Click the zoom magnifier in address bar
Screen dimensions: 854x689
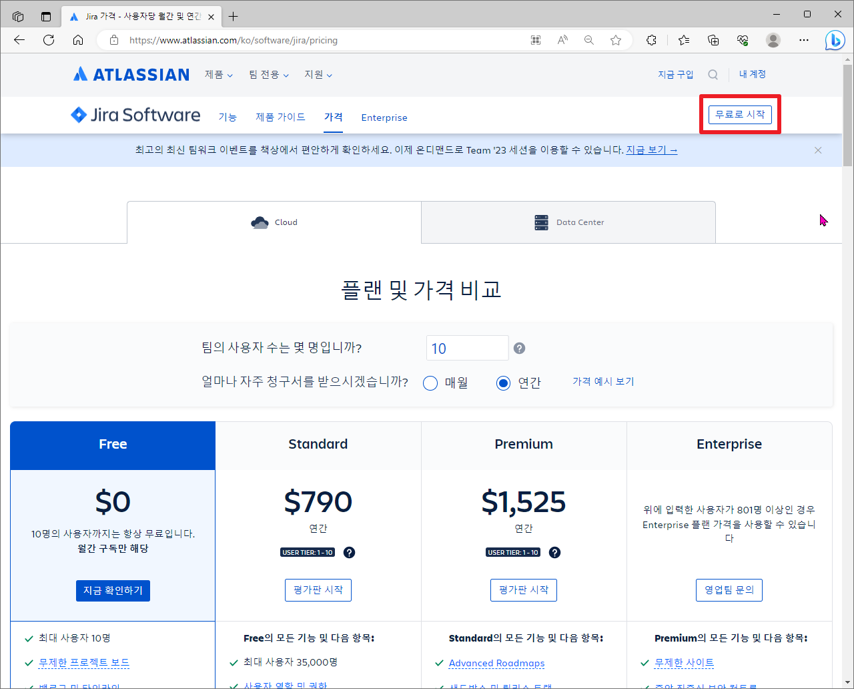click(589, 40)
